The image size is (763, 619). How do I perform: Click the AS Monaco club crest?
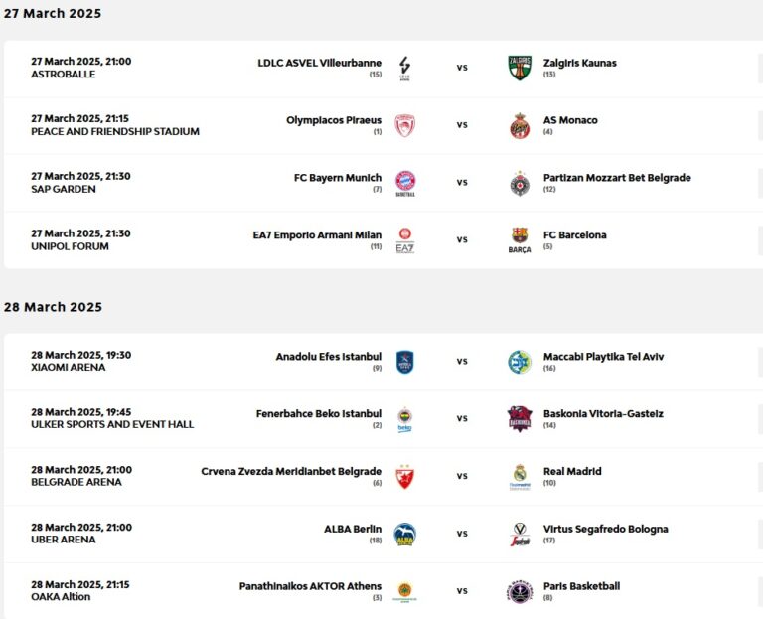(520, 125)
